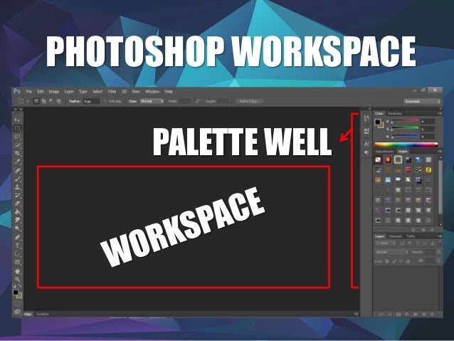Open the Filter menu

[112, 91]
